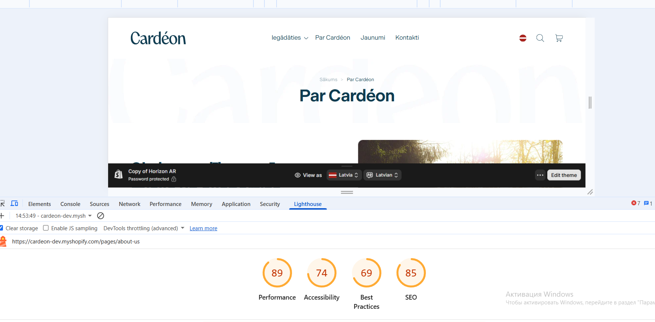
Task: Click the forest hero image thumbnail
Action: point(460,152)
